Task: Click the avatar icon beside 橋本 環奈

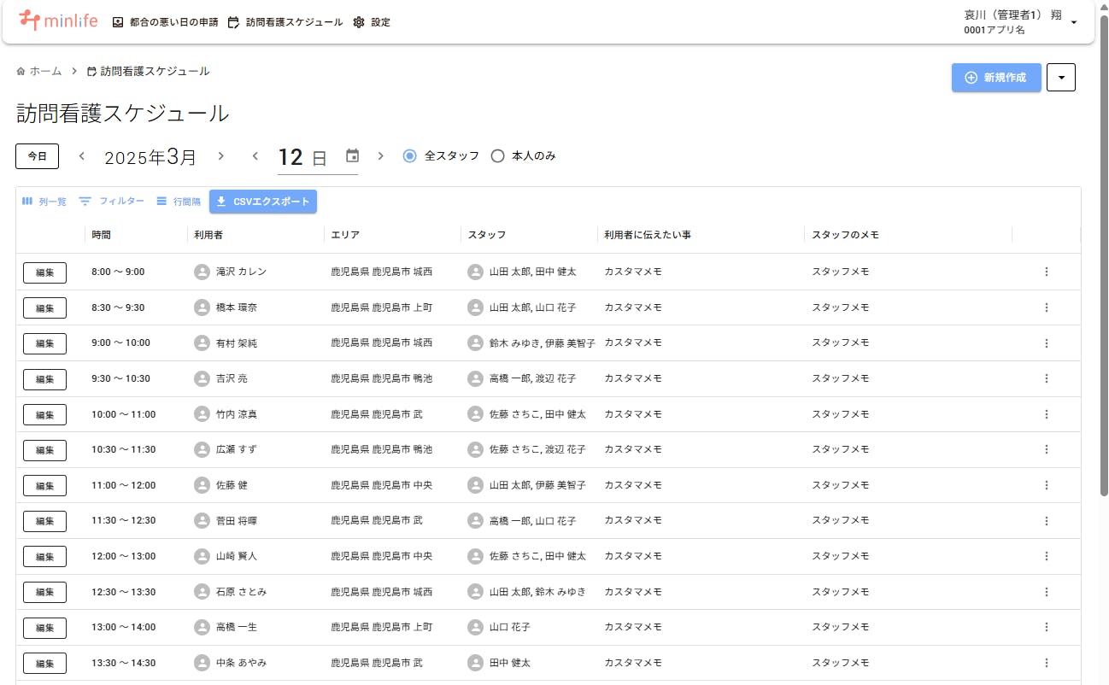Action: [x=202, y=307]
